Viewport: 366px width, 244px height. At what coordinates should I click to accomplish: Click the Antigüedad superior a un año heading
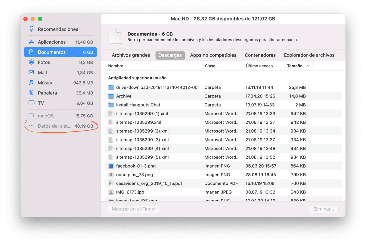pyautogui.click(x=137, y=78)
